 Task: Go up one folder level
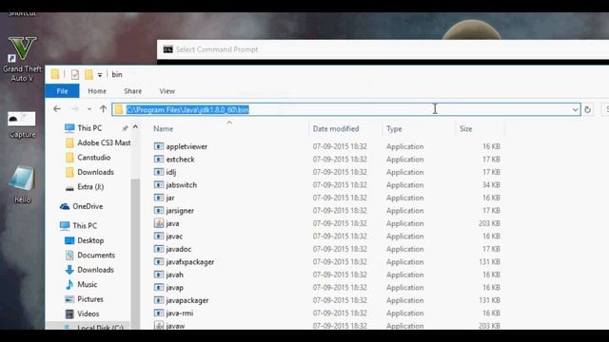pyautogui.click(x=103, y=109)
